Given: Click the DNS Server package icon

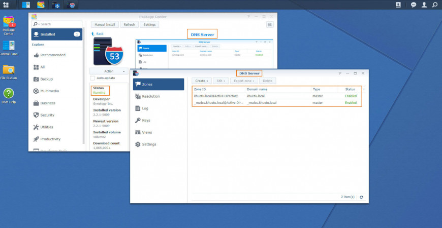Looking at the screenshot, I should click(108, 51).
